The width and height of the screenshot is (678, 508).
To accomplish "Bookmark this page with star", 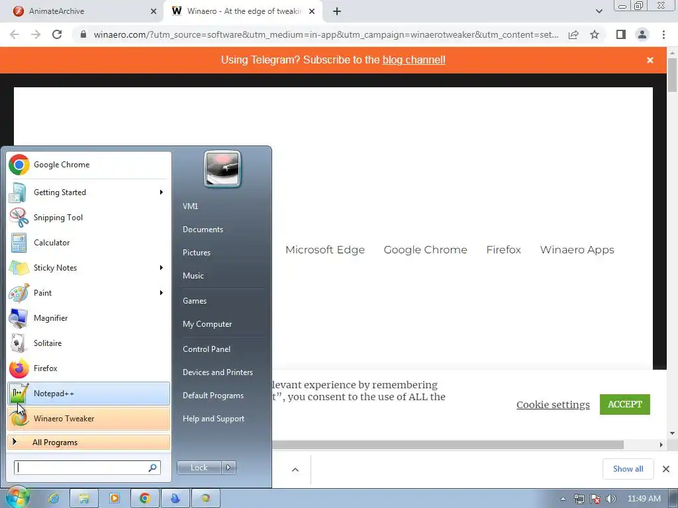I will [595, 34].
